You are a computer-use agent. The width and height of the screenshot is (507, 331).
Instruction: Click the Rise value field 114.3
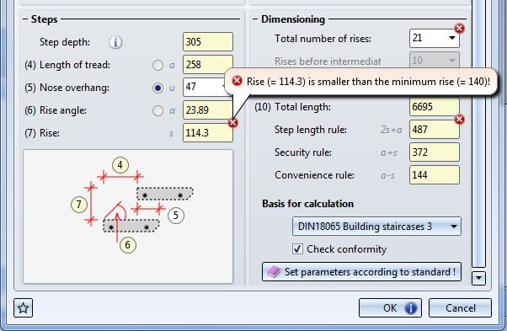[208, 133]
